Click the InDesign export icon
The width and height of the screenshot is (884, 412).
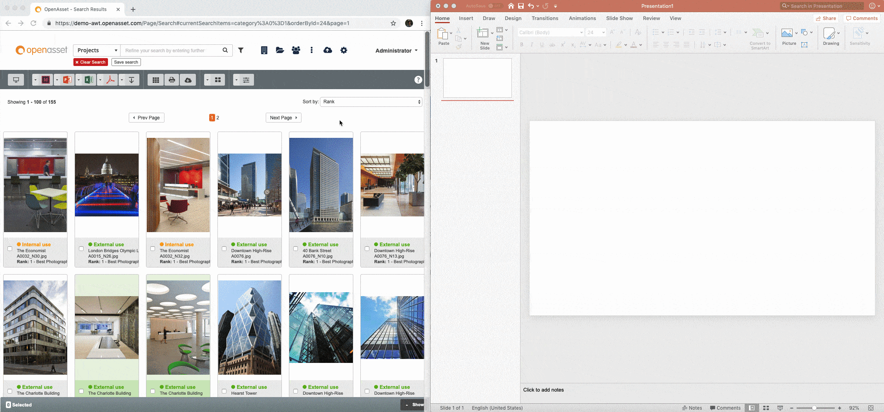coord(46,80)
